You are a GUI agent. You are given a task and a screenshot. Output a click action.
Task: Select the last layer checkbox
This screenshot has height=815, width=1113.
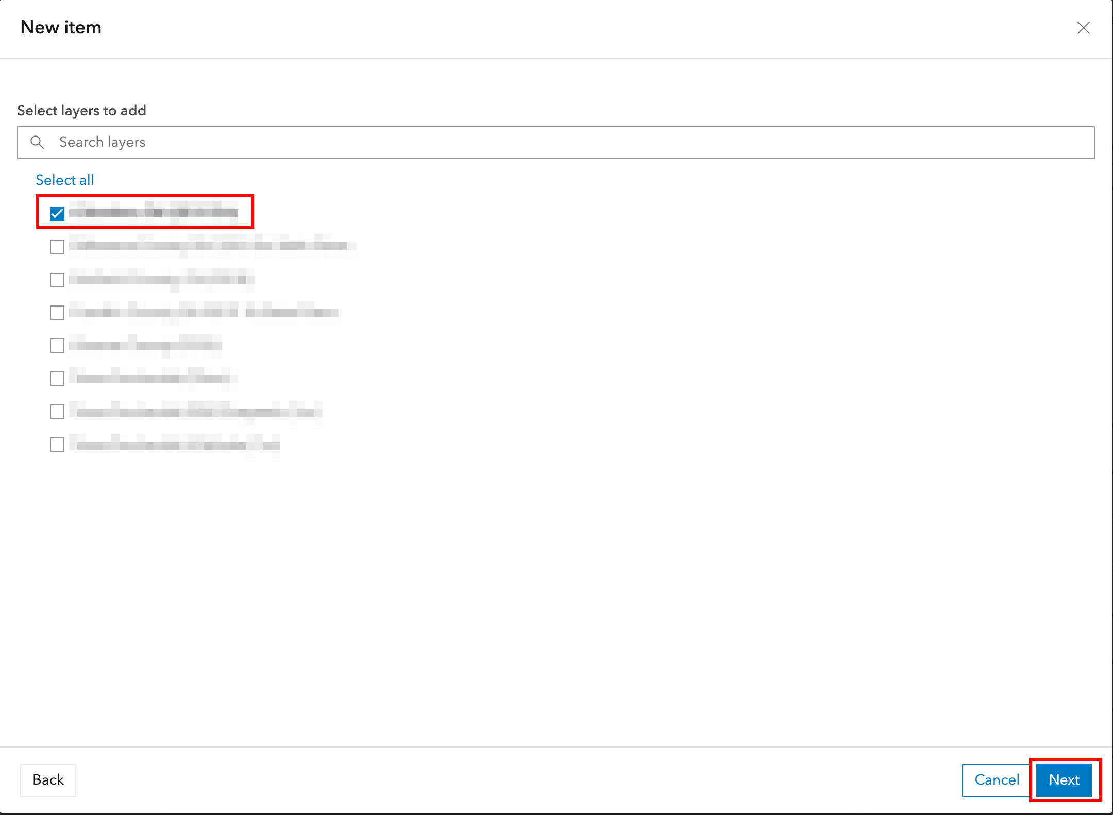(x=57, y=444)
